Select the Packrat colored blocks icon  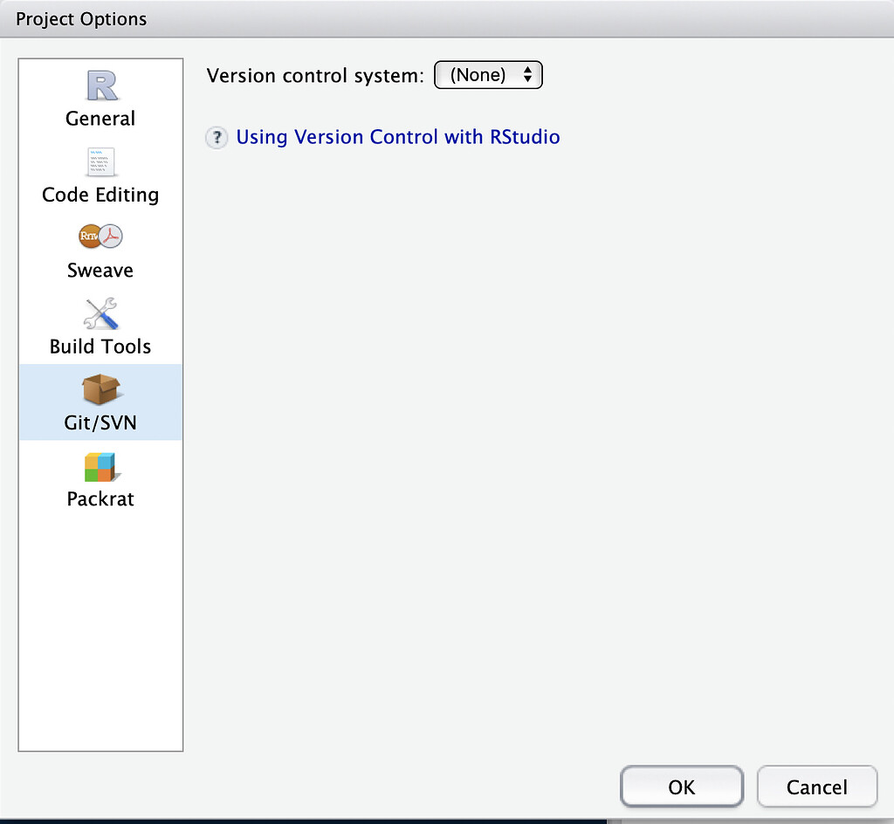101,466
